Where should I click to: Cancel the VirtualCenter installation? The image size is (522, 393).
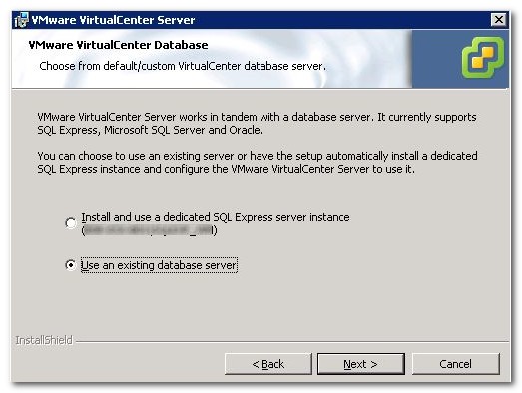point(456,364)
